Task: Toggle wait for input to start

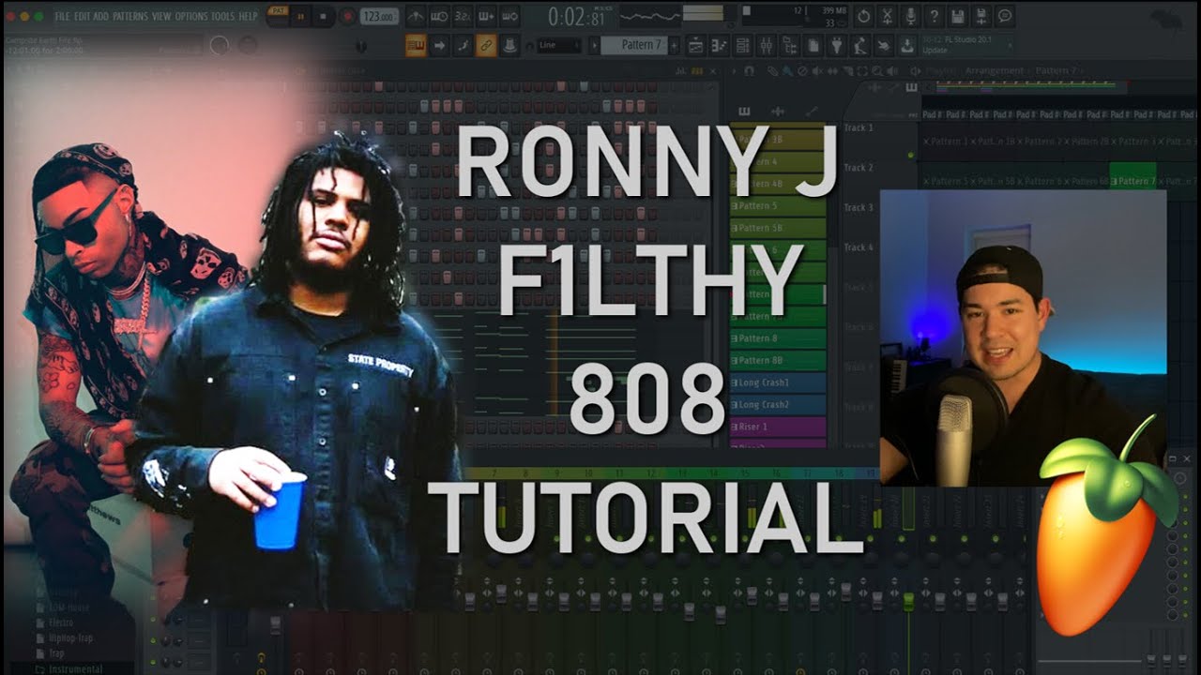Action: pos(440,16)
